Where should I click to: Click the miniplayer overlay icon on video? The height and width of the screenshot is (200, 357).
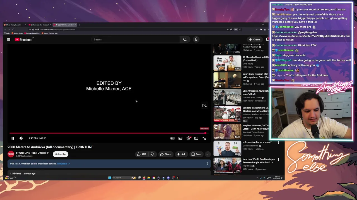[x=204, y=106]
